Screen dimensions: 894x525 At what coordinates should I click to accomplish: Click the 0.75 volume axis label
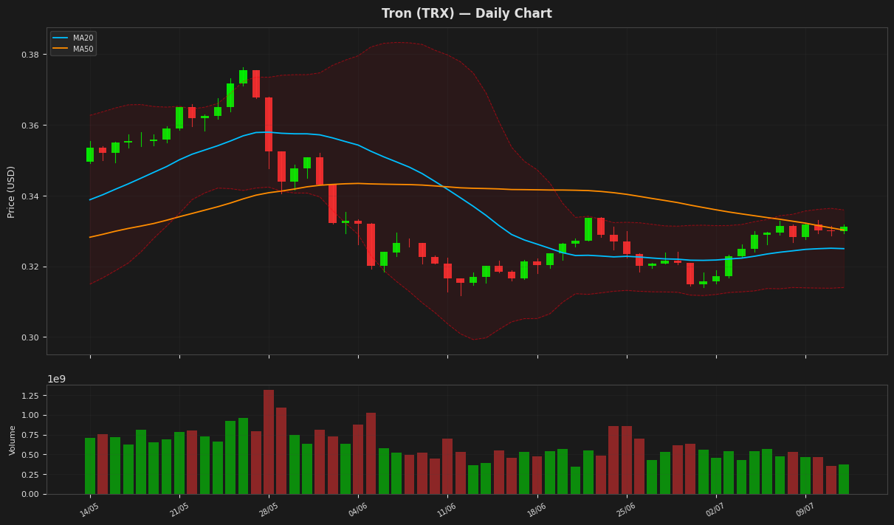click(x=30, y=435)
